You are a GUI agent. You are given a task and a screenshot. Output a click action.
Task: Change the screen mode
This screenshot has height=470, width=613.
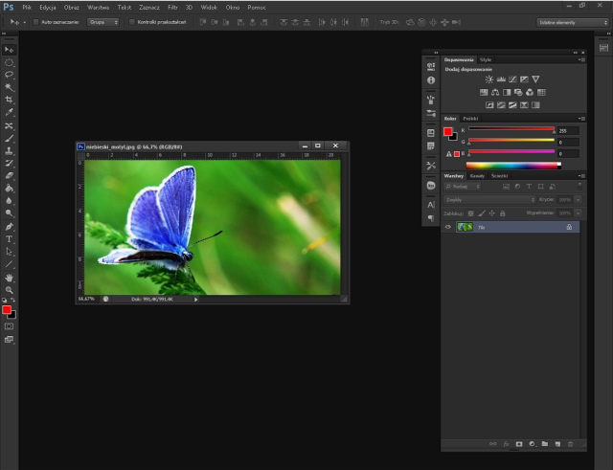pos(9,340)
